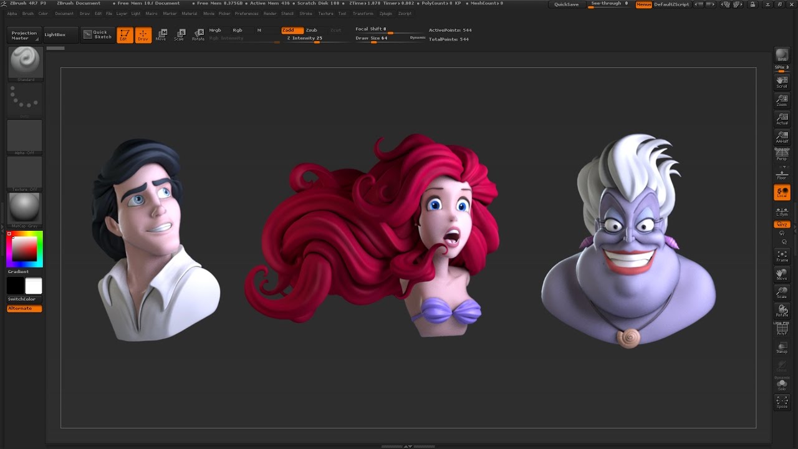The image size is (798, 449).
Task: Click the DefaultZScript button
Action: click(x=671, y=4)
